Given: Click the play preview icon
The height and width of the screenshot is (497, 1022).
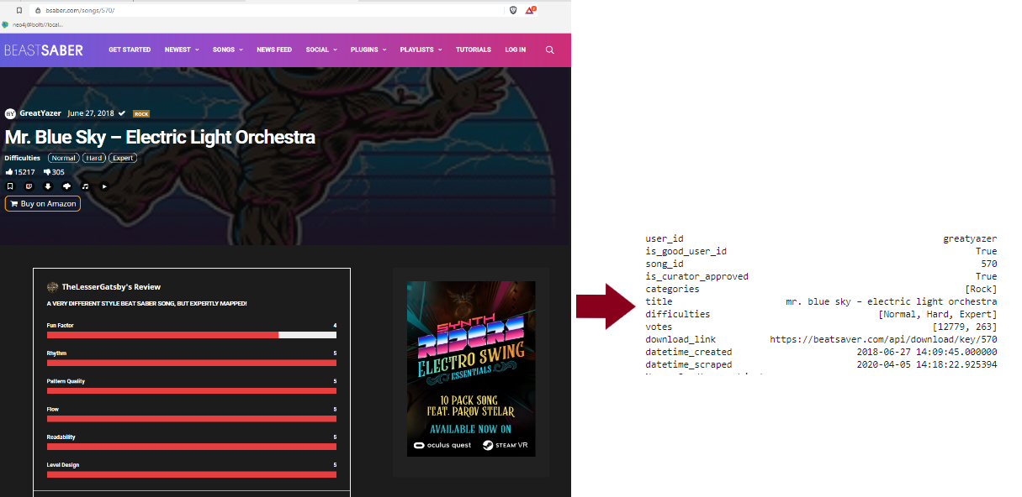Looking at the screenshot, I should 104,186.
